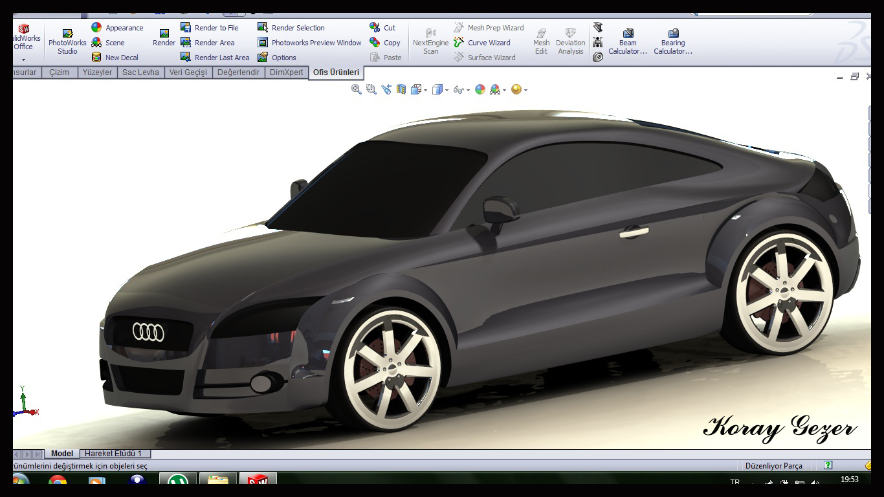The image size is (884, 497).
Task: Open the Scene editor
Action: coord(108,43)
